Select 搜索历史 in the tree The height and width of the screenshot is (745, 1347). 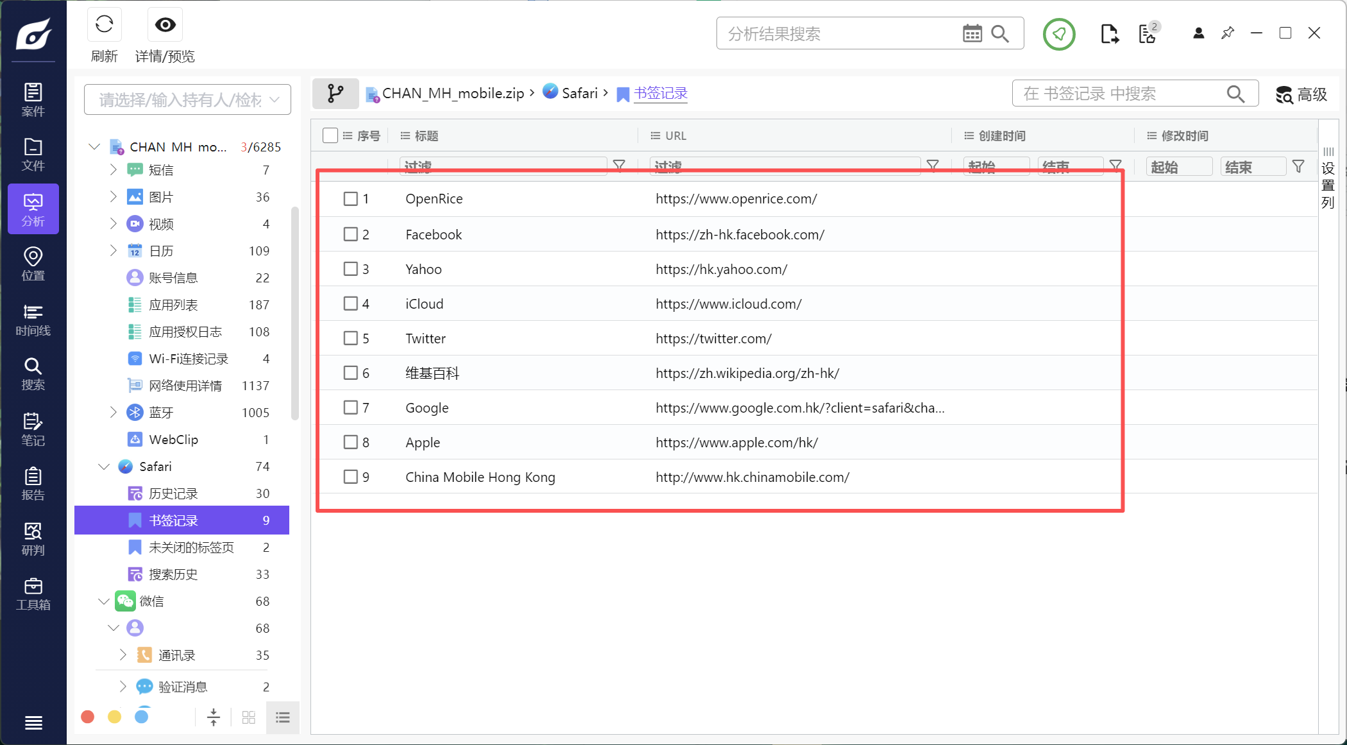point(173,574)
